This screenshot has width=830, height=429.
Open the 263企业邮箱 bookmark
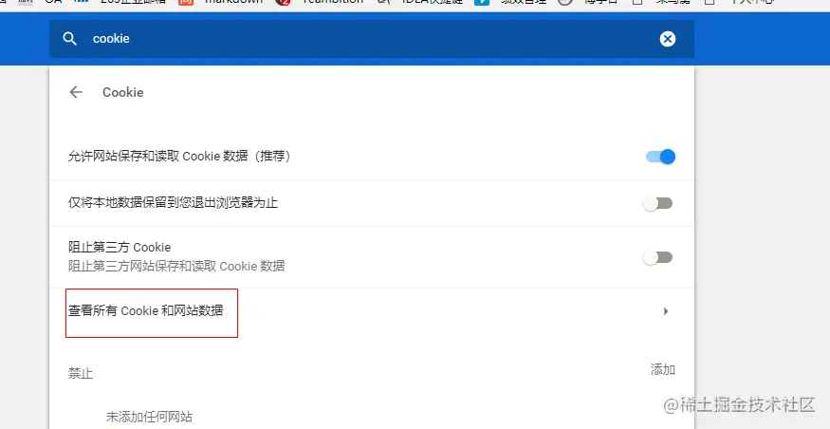coord(133,2)
